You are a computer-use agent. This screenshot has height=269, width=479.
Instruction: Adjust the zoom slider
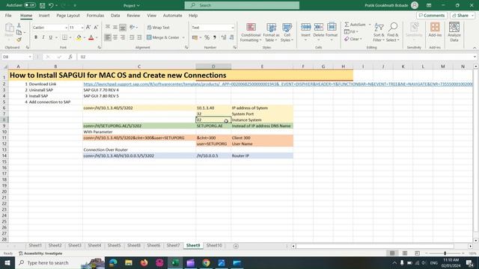(445, 253)
